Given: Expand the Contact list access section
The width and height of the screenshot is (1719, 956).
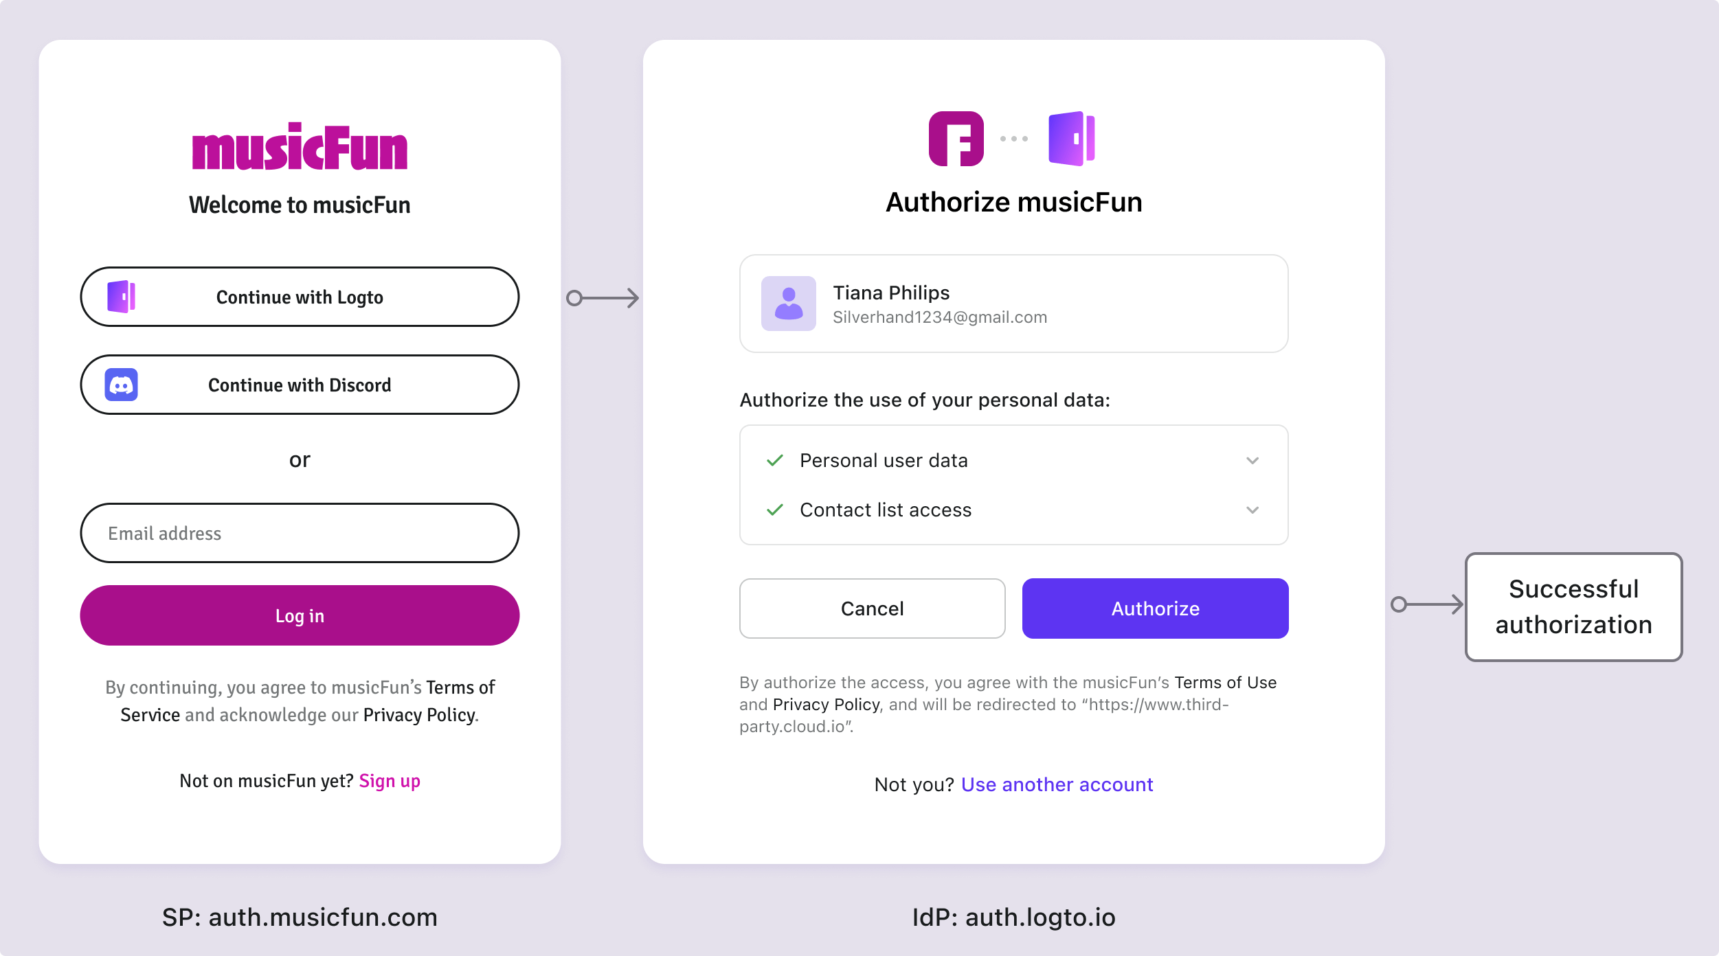Looking at the screenshot, I should (1252, 510).
